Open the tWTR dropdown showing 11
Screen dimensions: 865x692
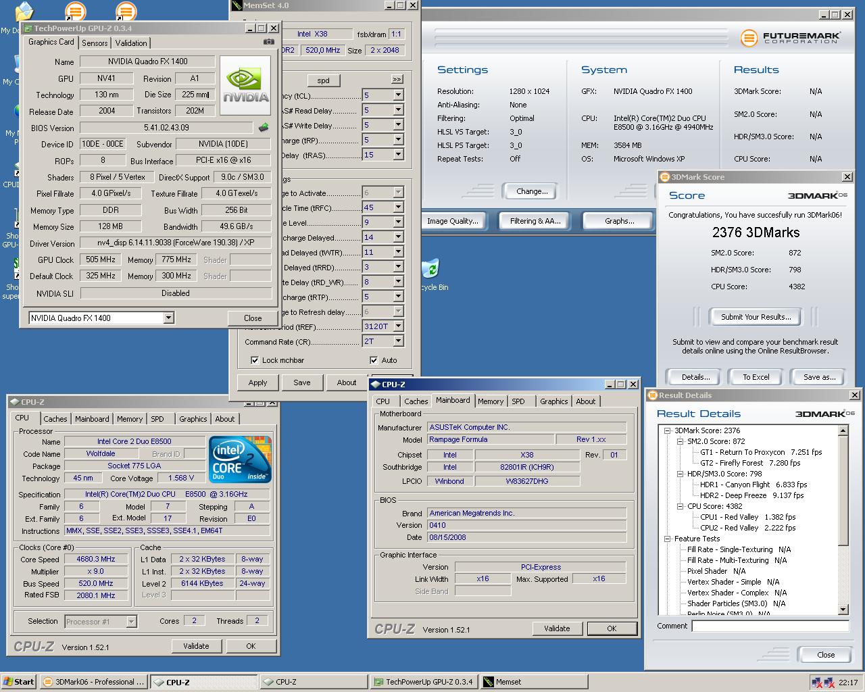pos(398,252)
